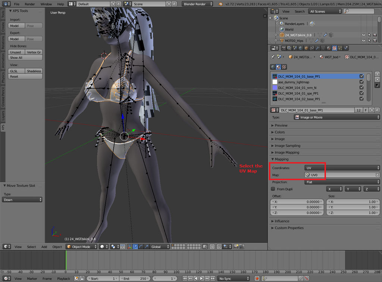382x282 pixels.
Task: Toggle visibility eye of 24_WGT.bikini_0.8
Action: coord(363,35)
